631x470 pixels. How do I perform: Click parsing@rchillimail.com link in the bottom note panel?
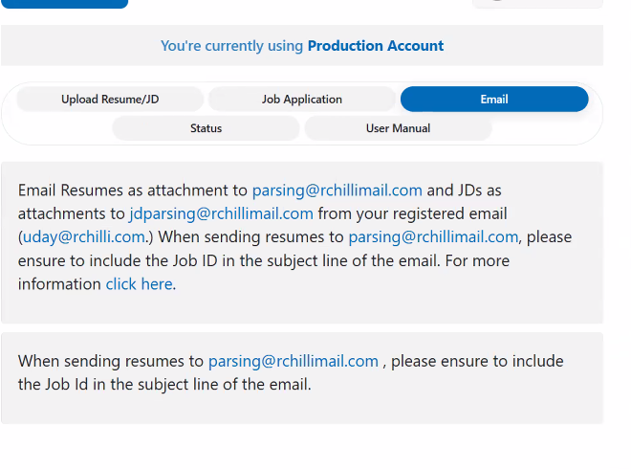pos(294,361)
